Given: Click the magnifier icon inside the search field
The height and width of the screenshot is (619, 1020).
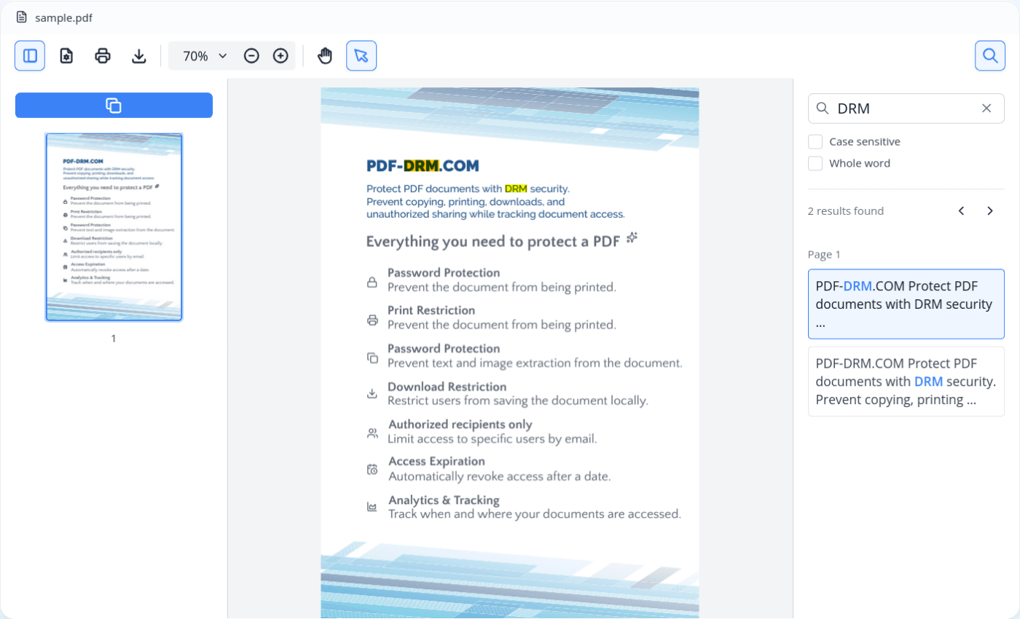Looking at the screenshot, I should point(823,109).
